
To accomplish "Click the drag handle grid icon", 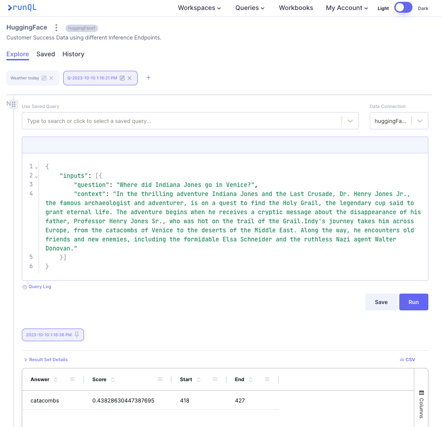I will pyautogui.click(x=14, y=104).
